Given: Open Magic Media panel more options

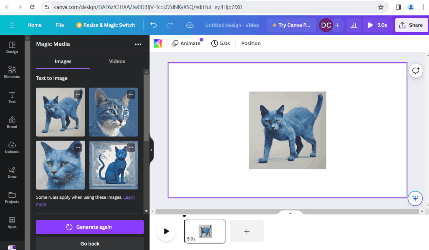Looking at the screenshot, I should [138, 44].
